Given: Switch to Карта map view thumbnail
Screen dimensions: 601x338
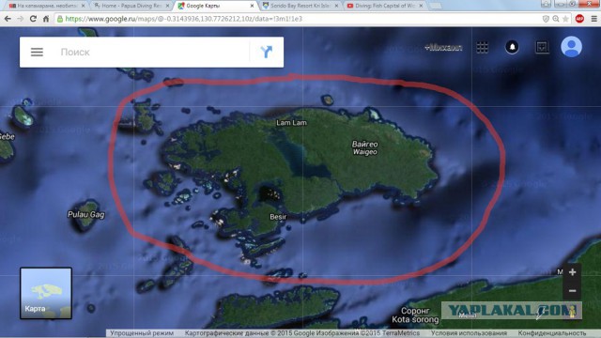Looking at the screenshot, I should (46, 293).
